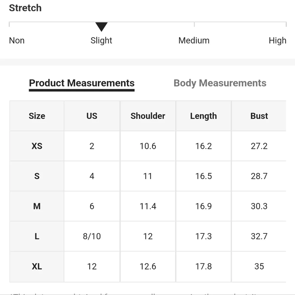The width and height of the screenshot is (295, 295).
Task: Click the US column header
Action: pos(92,116)
